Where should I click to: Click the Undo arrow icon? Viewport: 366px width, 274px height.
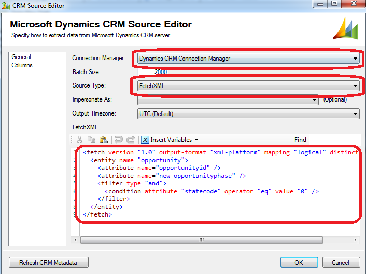(119, 140)
